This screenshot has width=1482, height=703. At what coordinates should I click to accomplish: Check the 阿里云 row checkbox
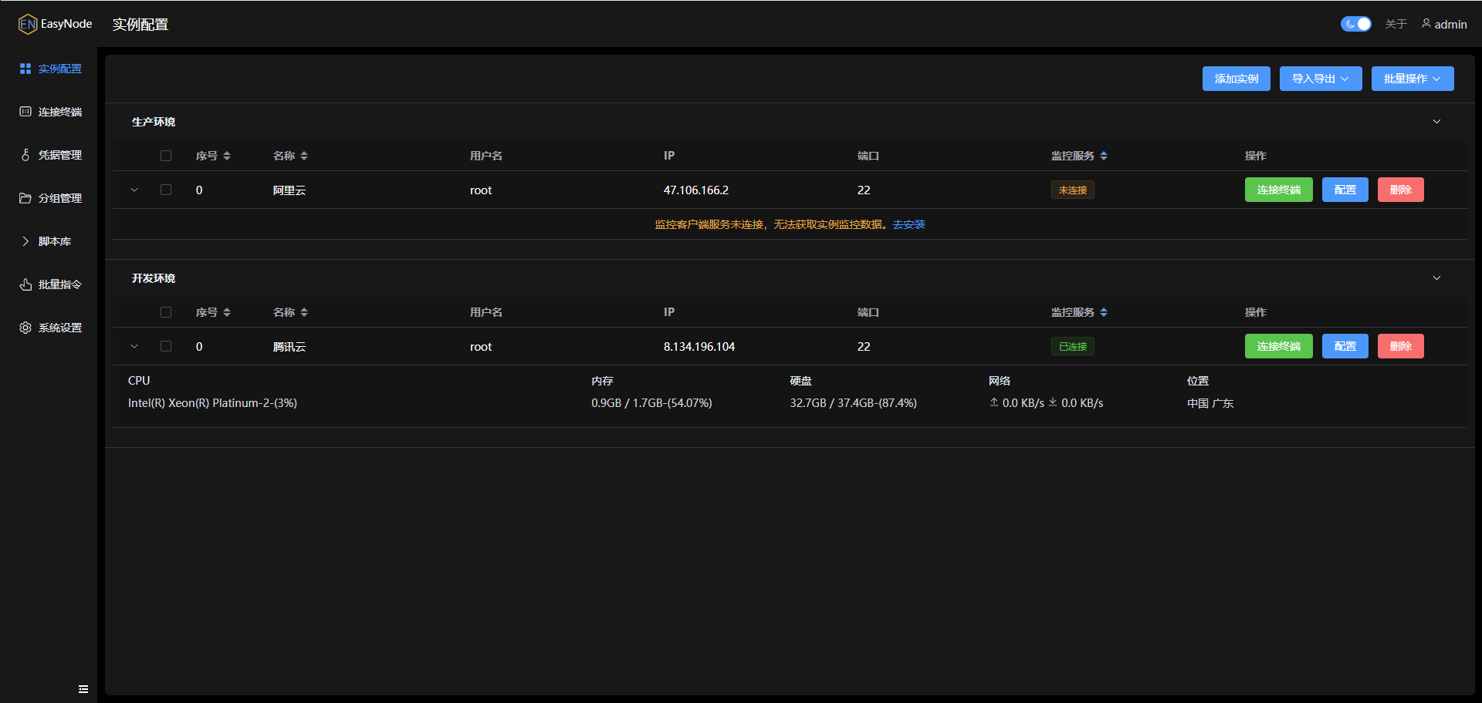[x=166, y=190]
